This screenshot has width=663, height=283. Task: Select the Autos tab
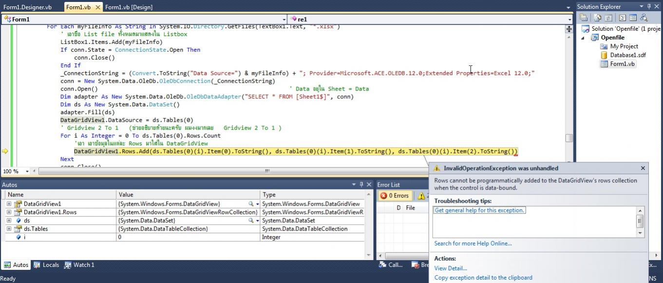(x=16, y=265)
